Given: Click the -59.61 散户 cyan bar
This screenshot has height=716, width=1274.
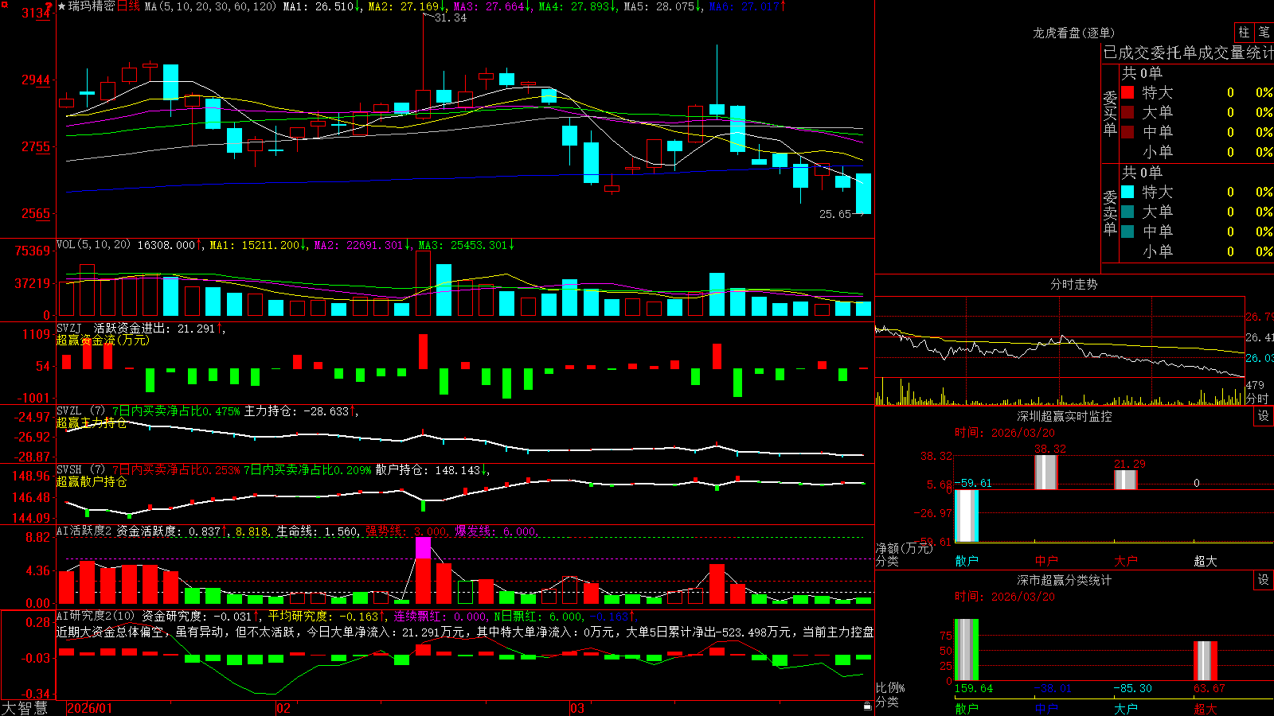Looking at the screenshot, I should tap(967, 516).
